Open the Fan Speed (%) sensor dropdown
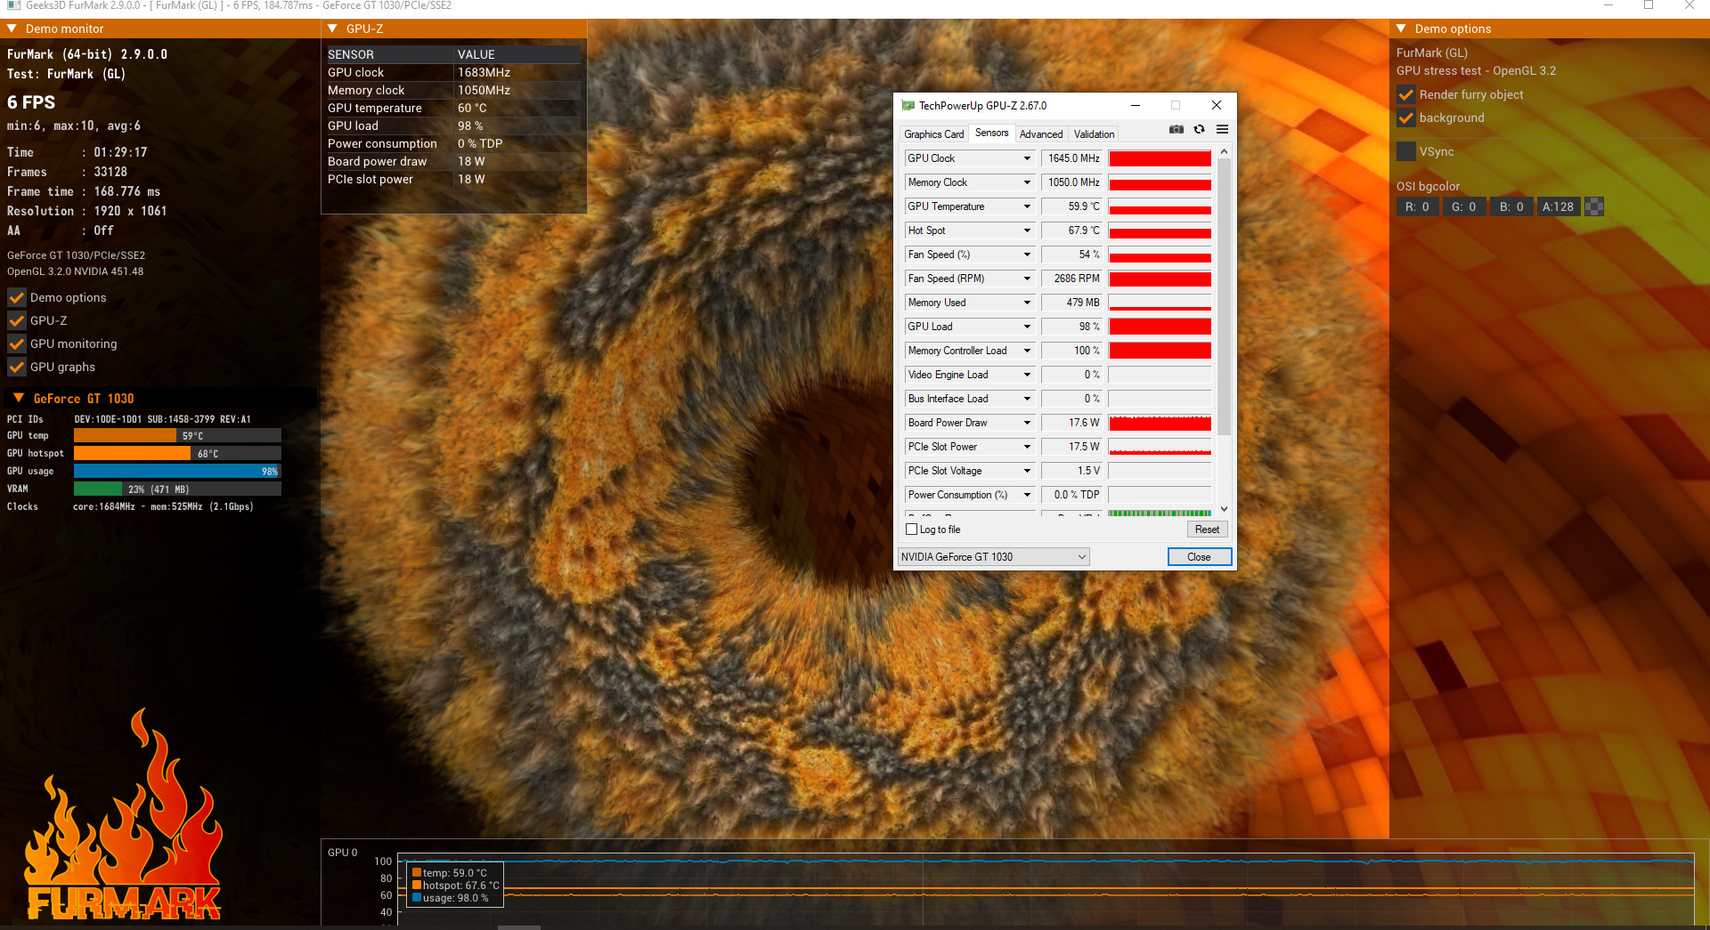Image resolution: width=1710 pixels, height=930 pixels. [1027, 255]
